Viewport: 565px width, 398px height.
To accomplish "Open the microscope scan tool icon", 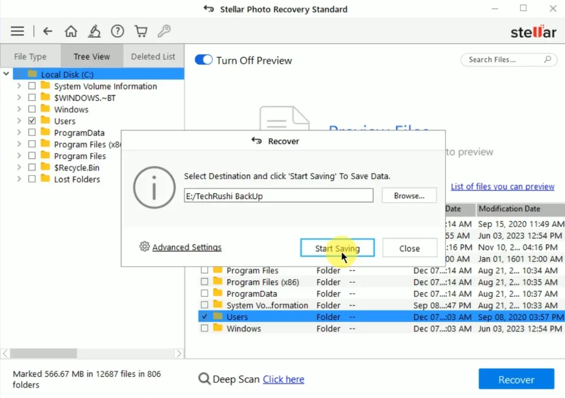I will 94,32.
